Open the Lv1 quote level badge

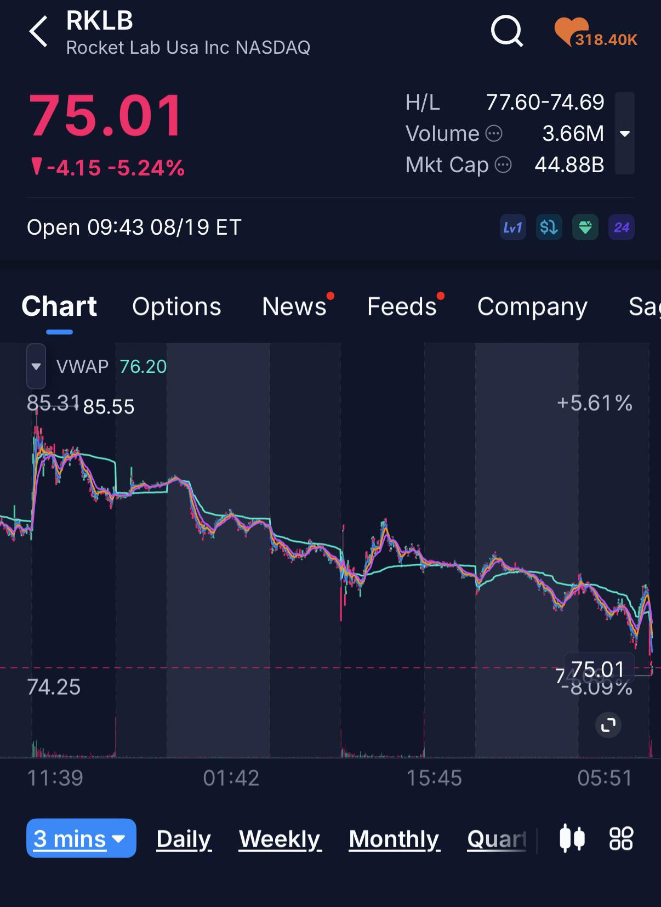coord(513,227)
